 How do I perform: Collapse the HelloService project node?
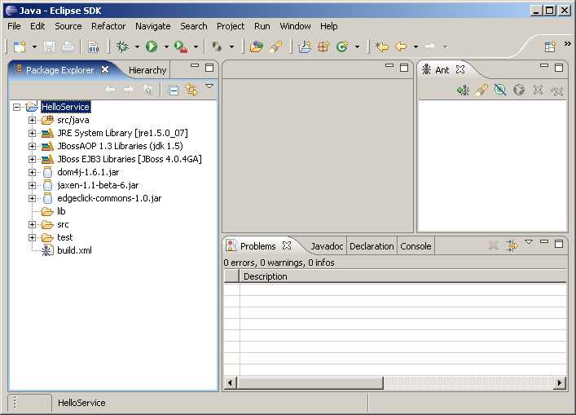tap(16, 107)
